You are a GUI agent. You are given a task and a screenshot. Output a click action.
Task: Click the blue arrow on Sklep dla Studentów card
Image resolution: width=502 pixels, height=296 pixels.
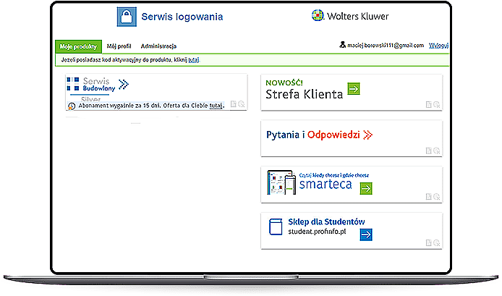(366, 234)
